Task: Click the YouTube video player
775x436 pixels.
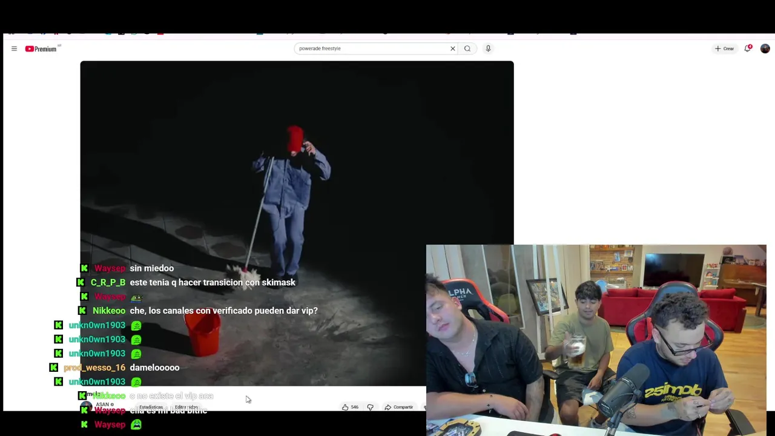Action: [x=297, y=223]
